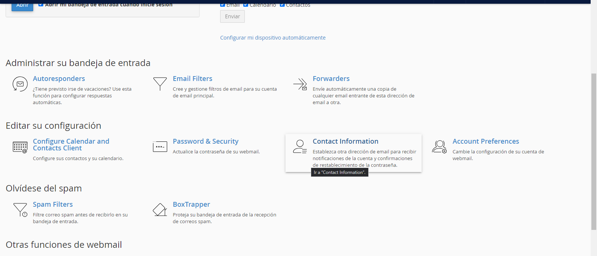
Task: Click the Email Filters funnel icon
Action: click(x=160, y=84)
